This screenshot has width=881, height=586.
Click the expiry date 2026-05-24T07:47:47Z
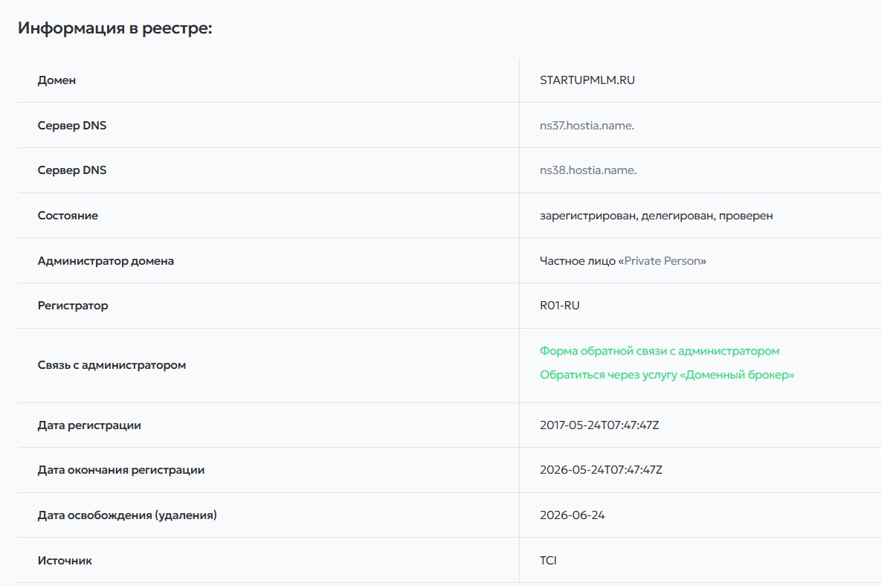pos(601,470)
